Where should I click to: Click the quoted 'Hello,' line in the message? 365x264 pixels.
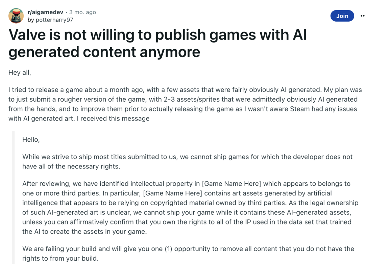coord(31,139)
